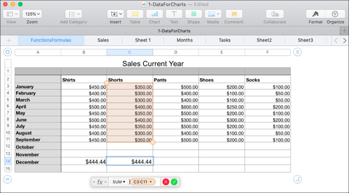
Task: Select column A header
Action: [x=38, y=52]
